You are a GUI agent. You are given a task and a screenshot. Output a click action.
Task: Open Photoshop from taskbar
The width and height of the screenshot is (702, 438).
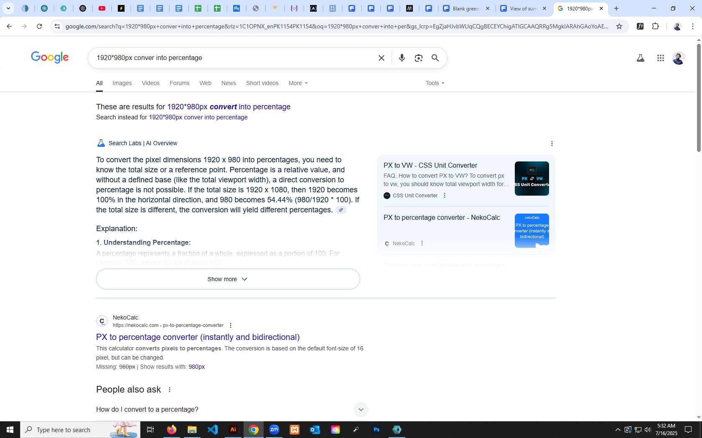(x=376, y=430)
